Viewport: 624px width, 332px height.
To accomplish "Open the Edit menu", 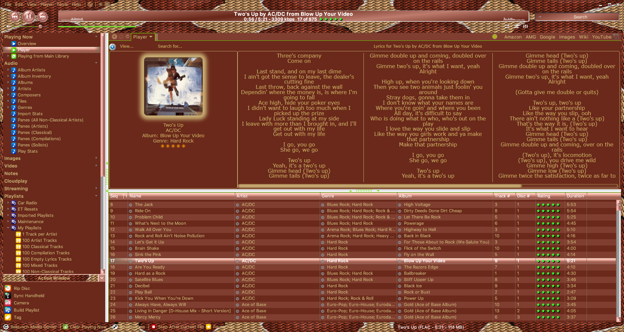I will tap(19, 4).
